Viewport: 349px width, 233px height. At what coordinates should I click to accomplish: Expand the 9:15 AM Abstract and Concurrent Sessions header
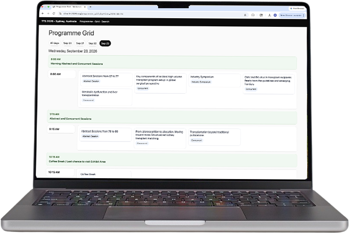(172, 116)
